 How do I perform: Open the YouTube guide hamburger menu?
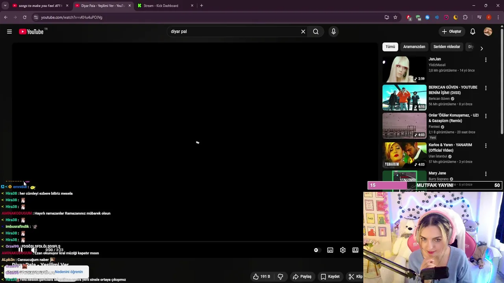click(9, 31)
